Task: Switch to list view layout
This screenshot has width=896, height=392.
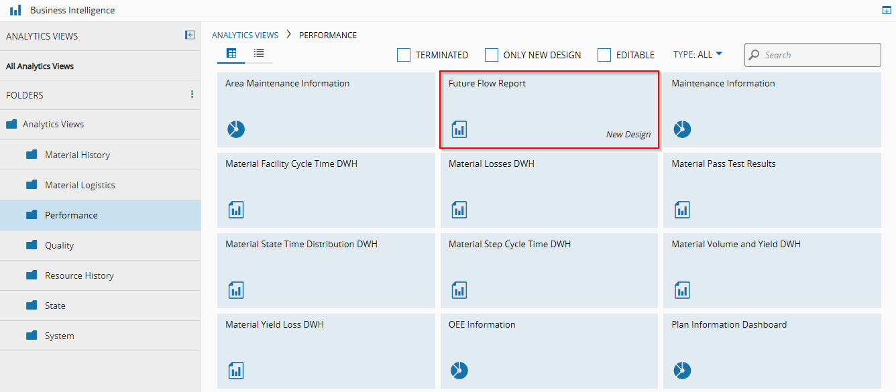Action: click(x=259, y=54)
